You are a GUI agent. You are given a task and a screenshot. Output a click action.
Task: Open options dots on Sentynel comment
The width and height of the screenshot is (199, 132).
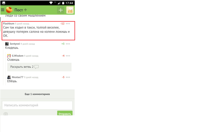click(68, 44)
